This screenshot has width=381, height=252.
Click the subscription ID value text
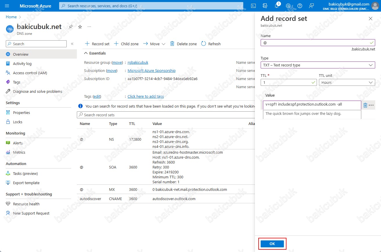coord(162,79)
